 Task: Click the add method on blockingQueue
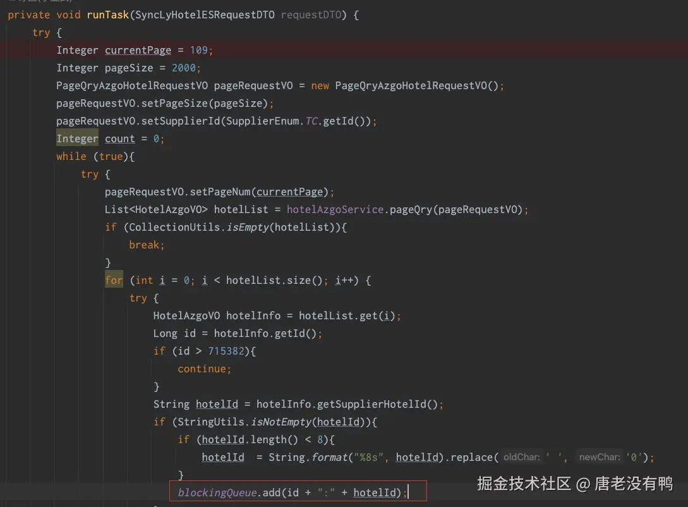[x=271, y=493]
